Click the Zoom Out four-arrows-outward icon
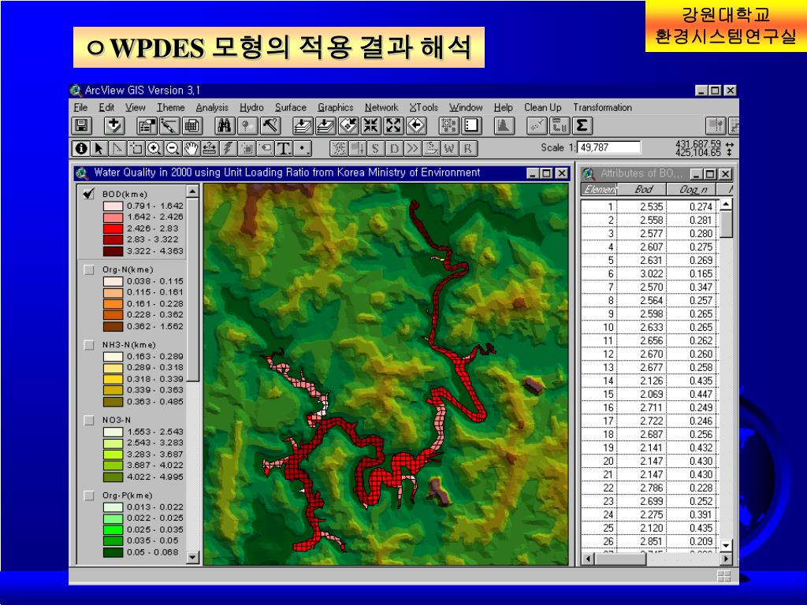This screenshot has height=605, width=807. coord(393,125)
